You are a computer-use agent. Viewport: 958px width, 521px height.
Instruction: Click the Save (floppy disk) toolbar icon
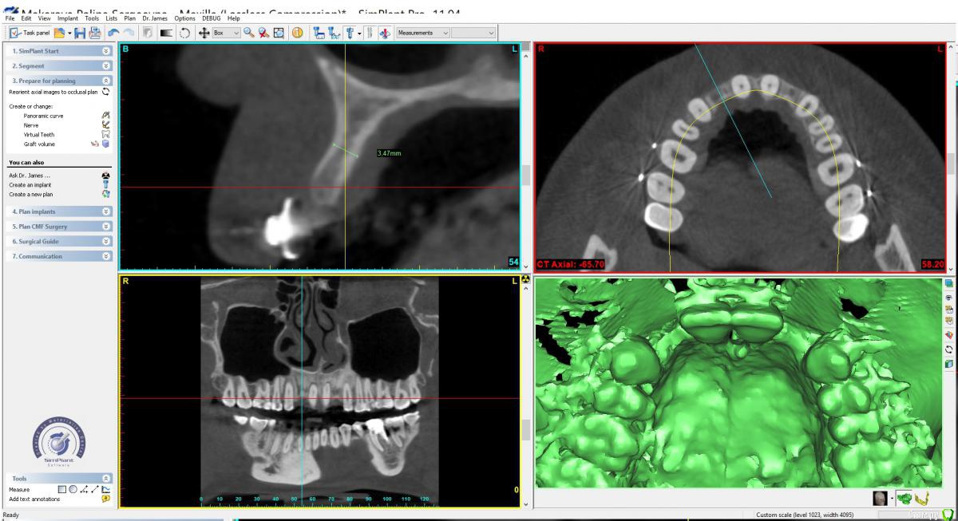[79, 33]
